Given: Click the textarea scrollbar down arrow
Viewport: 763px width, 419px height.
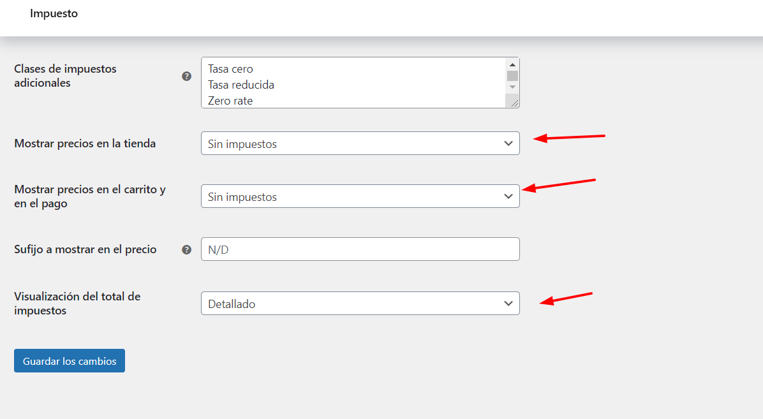Looking at the screenshot, I should pyautogui.click(x=512, y=87).
